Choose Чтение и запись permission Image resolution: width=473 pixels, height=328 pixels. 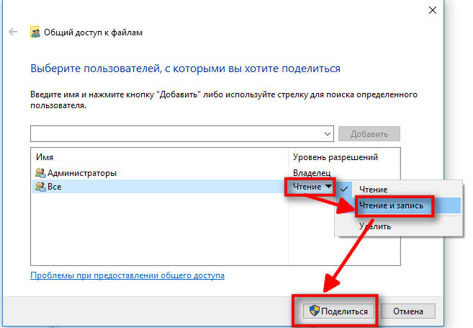(x=391, y=205)
